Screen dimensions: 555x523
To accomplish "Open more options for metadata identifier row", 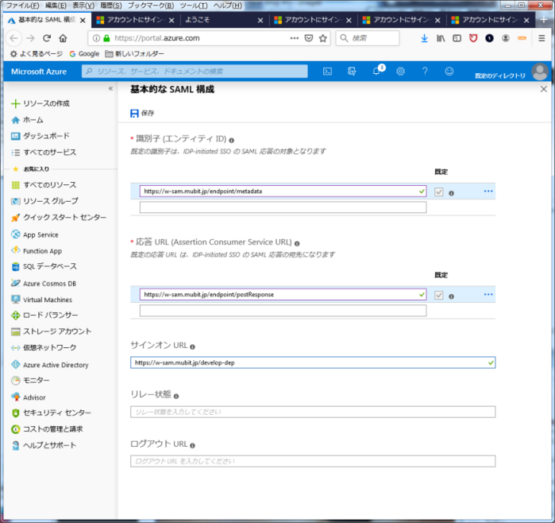I will (488, 192).
